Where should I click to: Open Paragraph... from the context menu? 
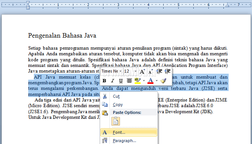pyautogui.click(x=129, y=141)
